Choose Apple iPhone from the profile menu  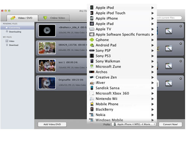(122, 18)
